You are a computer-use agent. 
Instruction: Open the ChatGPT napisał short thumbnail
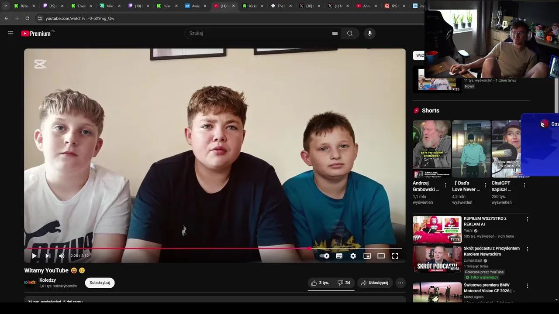point(507,149)
